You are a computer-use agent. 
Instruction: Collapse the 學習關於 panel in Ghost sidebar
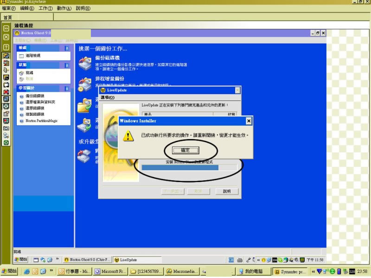tap(67, 88)
